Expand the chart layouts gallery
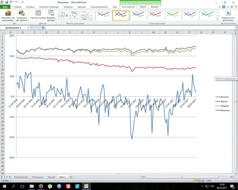238x190 pixels. click(91, 19)
